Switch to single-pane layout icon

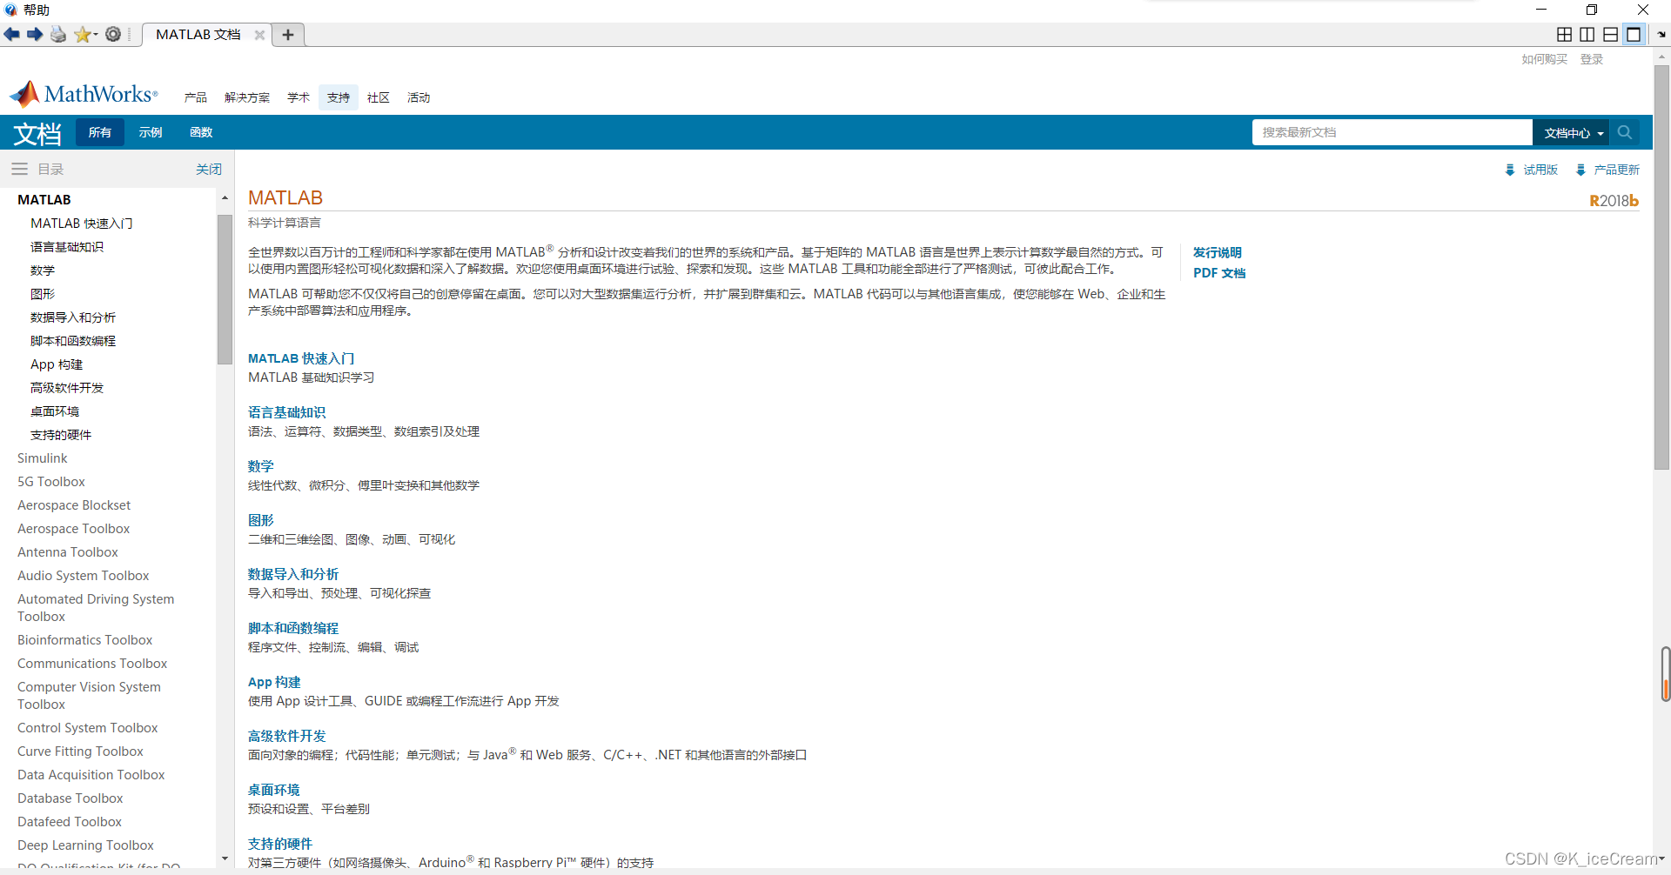click(x=1634, y=34)
